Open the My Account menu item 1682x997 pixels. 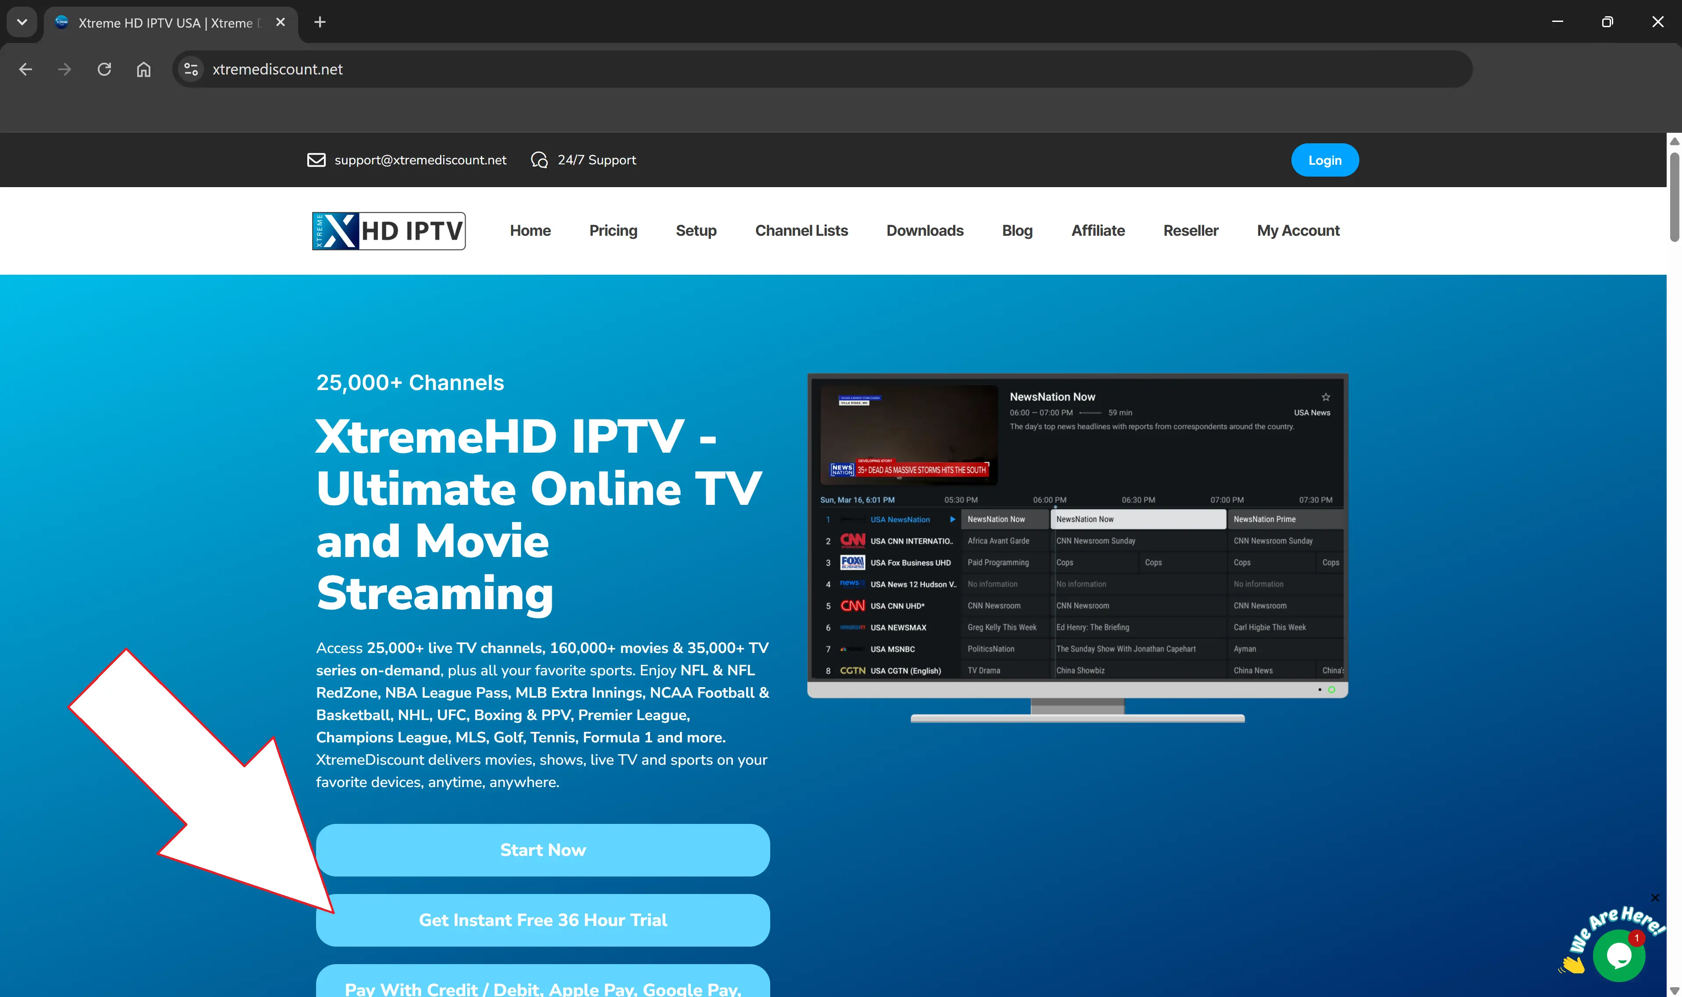[1298, 231]
